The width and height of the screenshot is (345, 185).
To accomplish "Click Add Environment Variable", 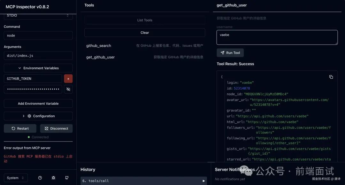I will (x=38, y=104).
